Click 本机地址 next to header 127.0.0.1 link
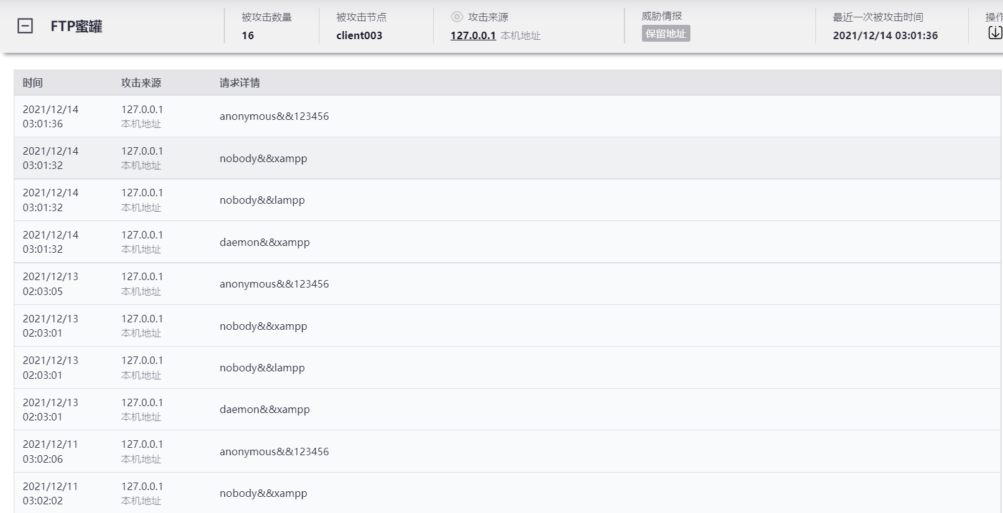 [521, 36]
